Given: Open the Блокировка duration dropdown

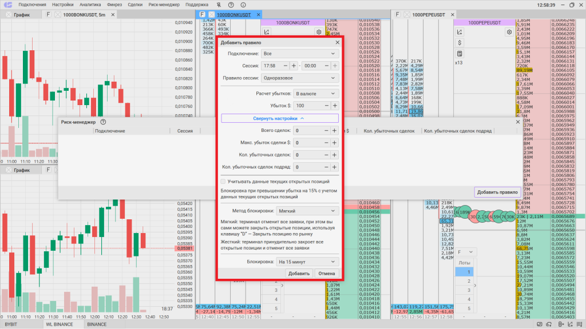Looking at the screenshot, I should [307, 262].
